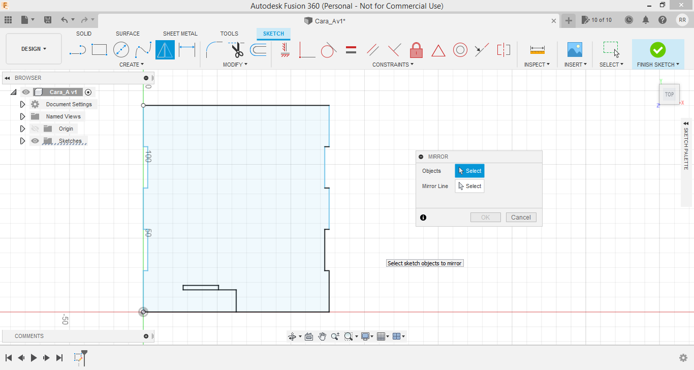
Task: Click the timeline play button
Action: point(34,358)
